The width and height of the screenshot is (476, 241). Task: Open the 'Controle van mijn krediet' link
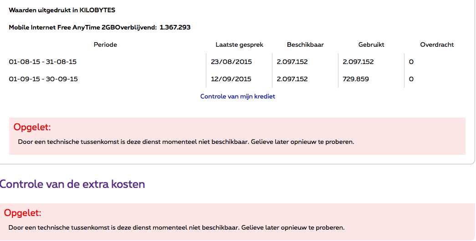point(238,96)
